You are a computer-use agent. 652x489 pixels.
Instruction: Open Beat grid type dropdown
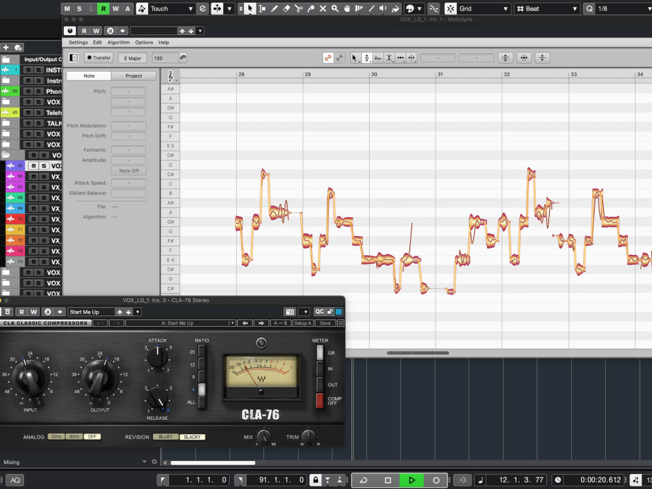pos(574,8)
